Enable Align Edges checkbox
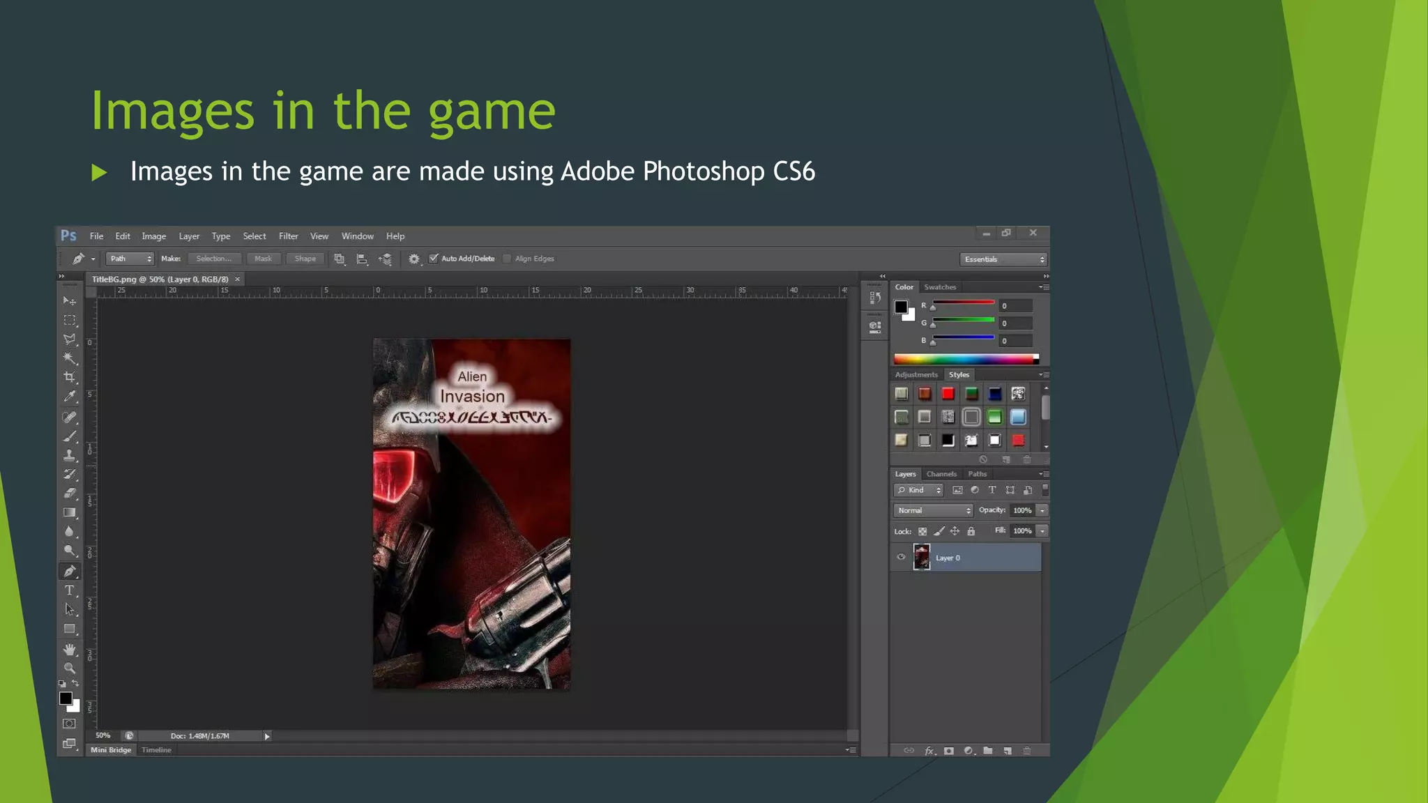This screenshot has height=803, width=1428. (507, 259)
